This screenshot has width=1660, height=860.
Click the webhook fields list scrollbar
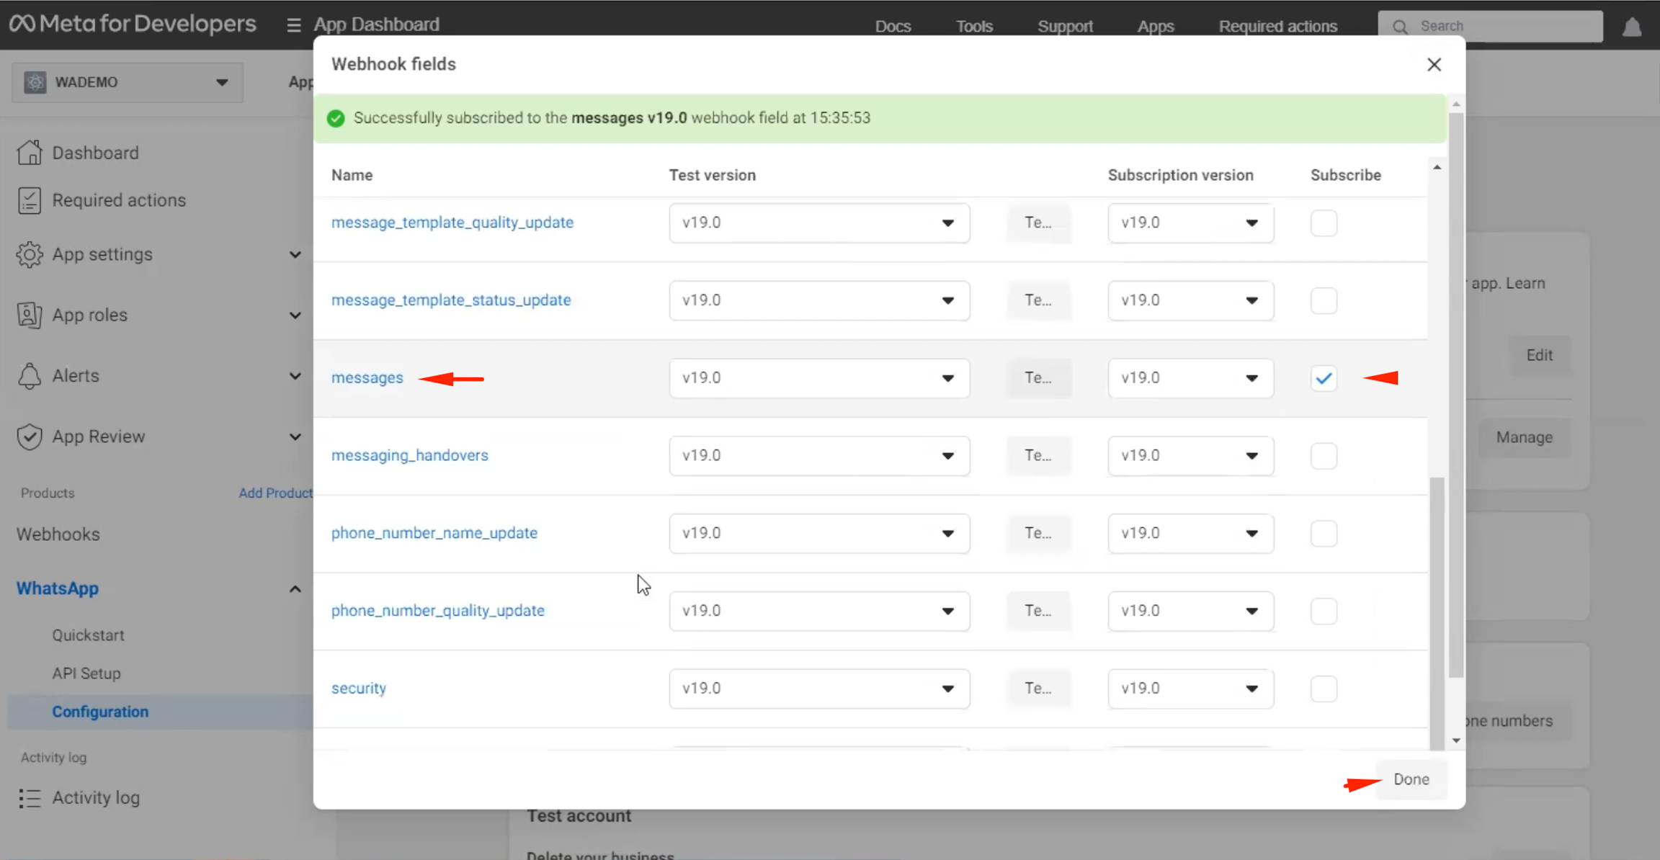(1437, 612)
